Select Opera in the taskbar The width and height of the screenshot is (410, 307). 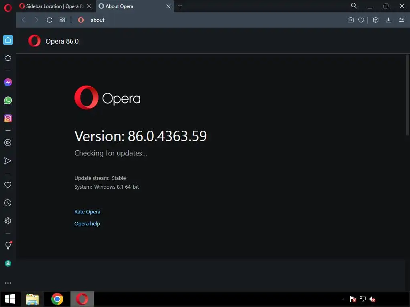pyautogui.click(x=82, y=299)
